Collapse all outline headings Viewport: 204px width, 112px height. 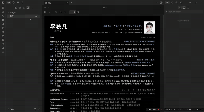[x=188, y=8]
